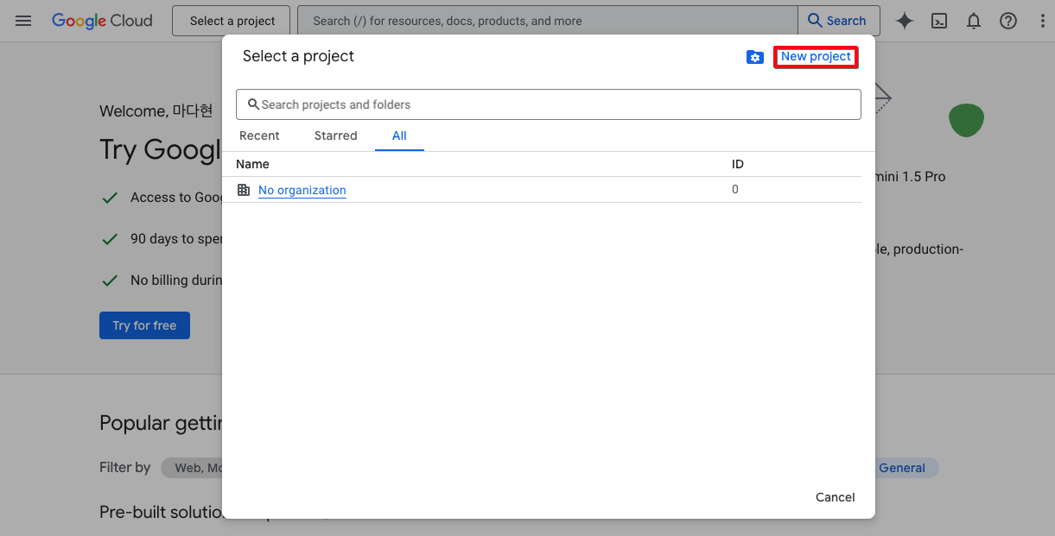Click the Welcome greeting text
The height and width of the screenshot is (536, 1055).
pyautogui.click(x=156, y=110)
